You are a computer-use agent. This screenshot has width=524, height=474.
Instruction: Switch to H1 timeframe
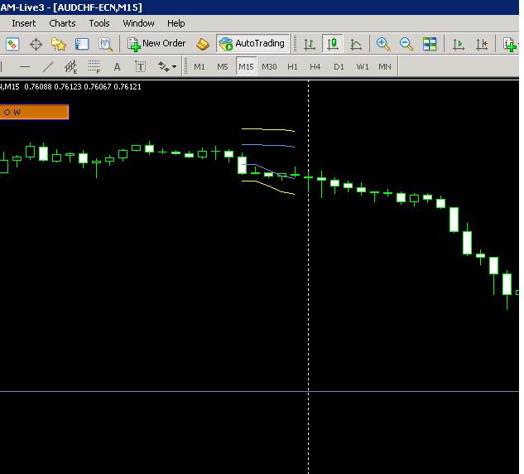(292, 67)
